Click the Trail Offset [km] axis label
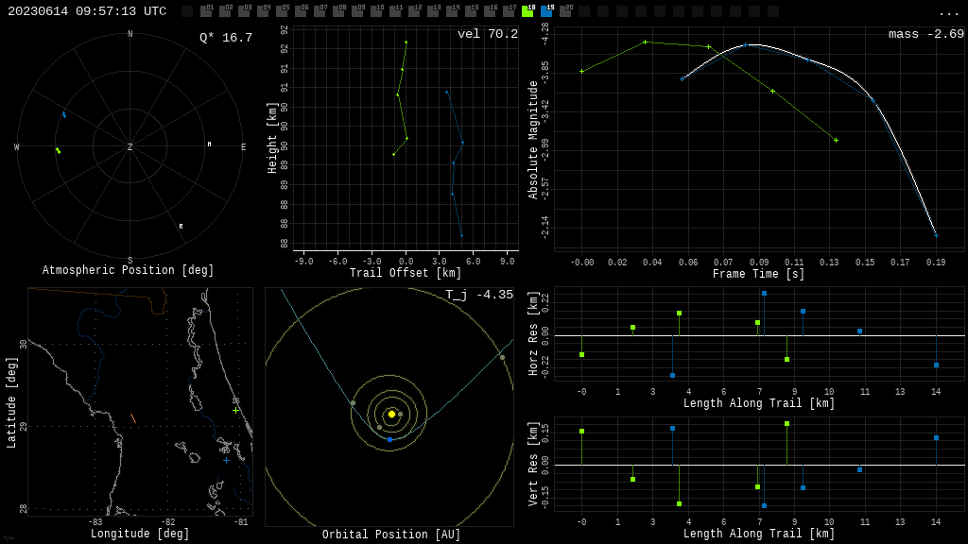This screenshot has width=968, height=544. click(406, 273)
